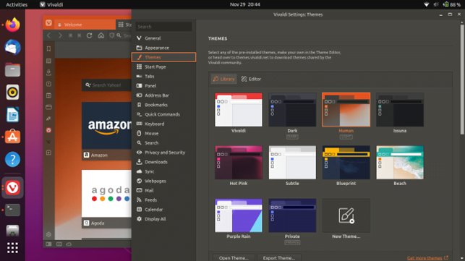Open Privacy and Security settings
465x261 pixels.
[x=163, y=153]
